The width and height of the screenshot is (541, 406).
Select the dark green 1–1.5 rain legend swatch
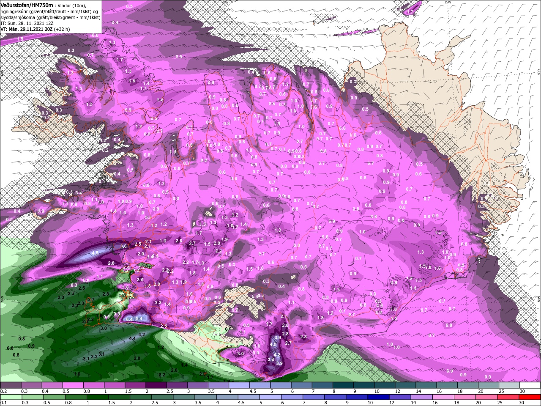tap(98, 397)
